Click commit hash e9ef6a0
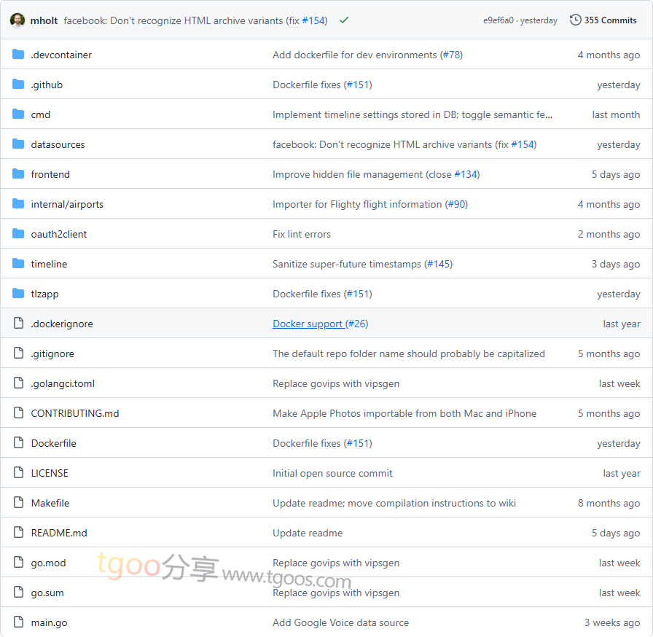 (x=498, y=20)
